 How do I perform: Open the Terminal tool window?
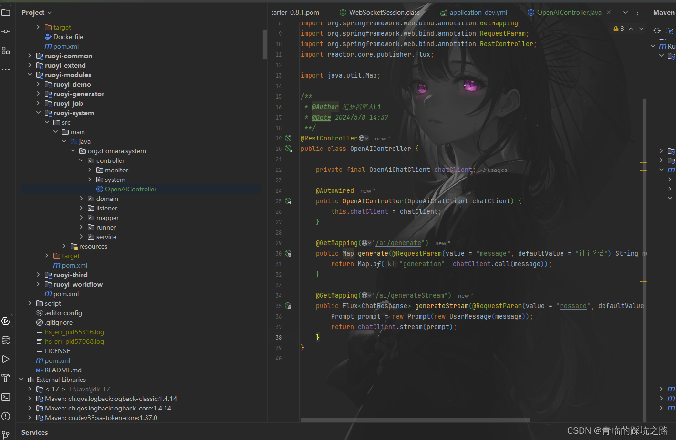(6, 397)
